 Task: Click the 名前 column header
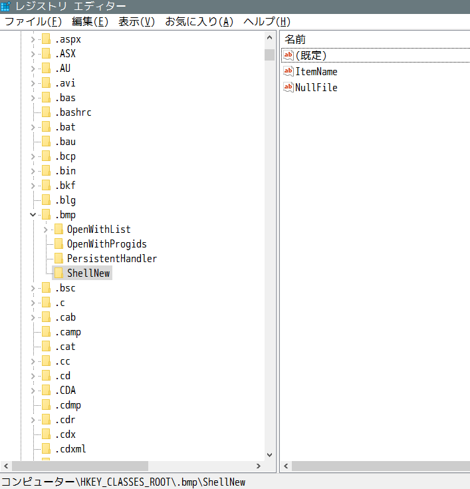click(x=295, y=39)
